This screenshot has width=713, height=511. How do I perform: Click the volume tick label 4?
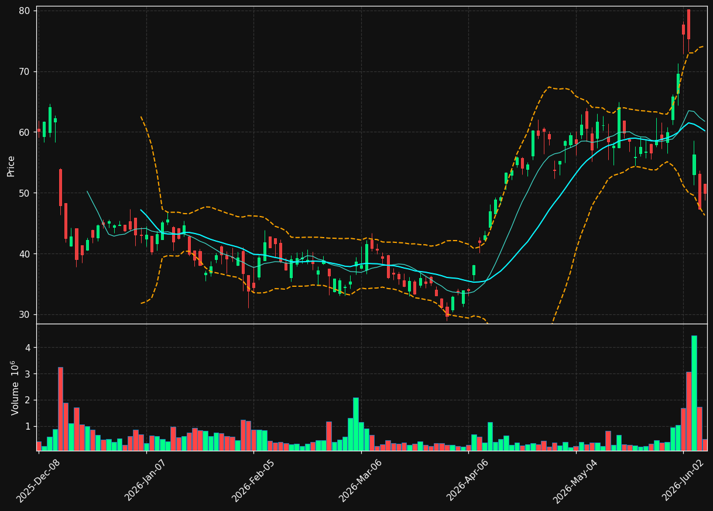28,348
